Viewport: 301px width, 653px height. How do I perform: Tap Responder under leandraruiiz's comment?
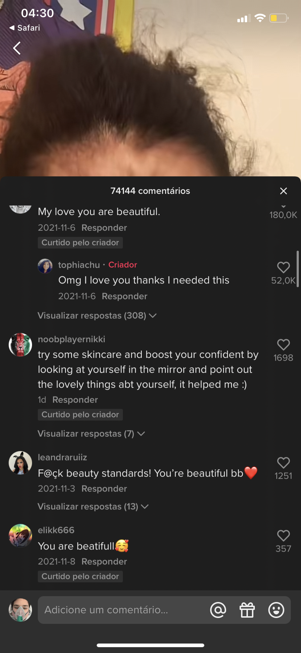point(104,489)
